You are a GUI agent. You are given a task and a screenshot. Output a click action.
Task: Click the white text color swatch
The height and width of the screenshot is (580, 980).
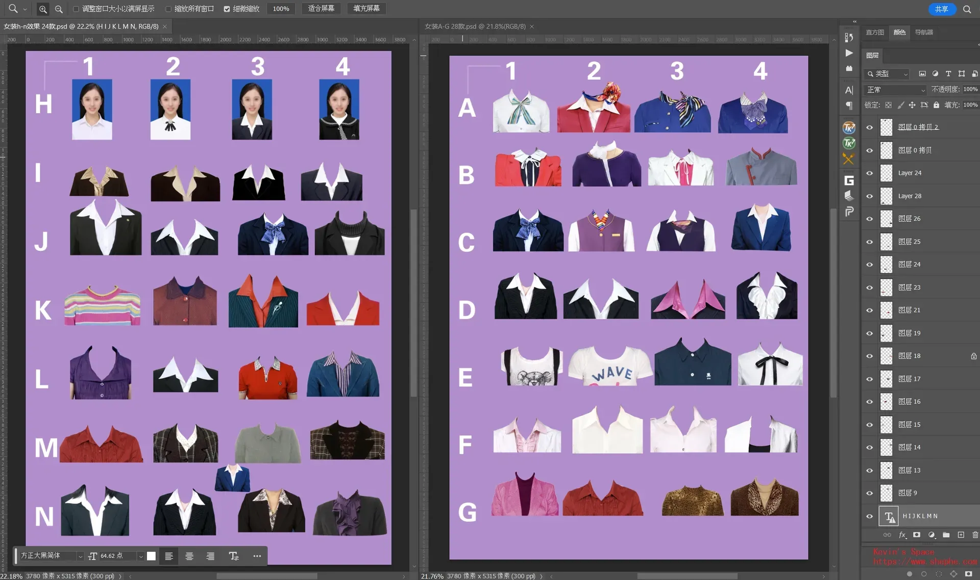(x=151, y=556)
